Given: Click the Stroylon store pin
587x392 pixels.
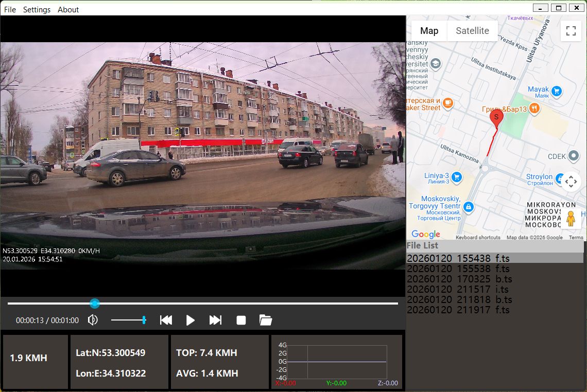Looking at the screenshot, I should click(559, 179).
